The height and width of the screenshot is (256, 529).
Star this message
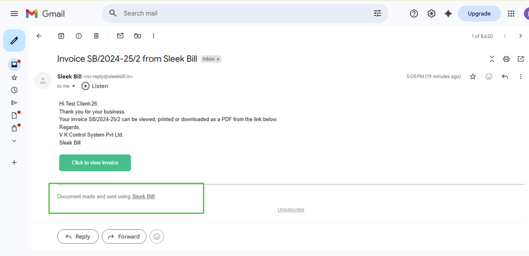pyautogui.click(x=473, y=77)
